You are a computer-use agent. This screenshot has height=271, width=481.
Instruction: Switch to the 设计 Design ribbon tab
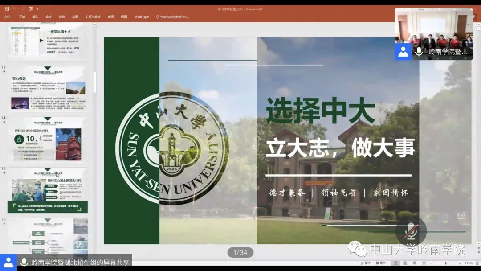(48, 16)
